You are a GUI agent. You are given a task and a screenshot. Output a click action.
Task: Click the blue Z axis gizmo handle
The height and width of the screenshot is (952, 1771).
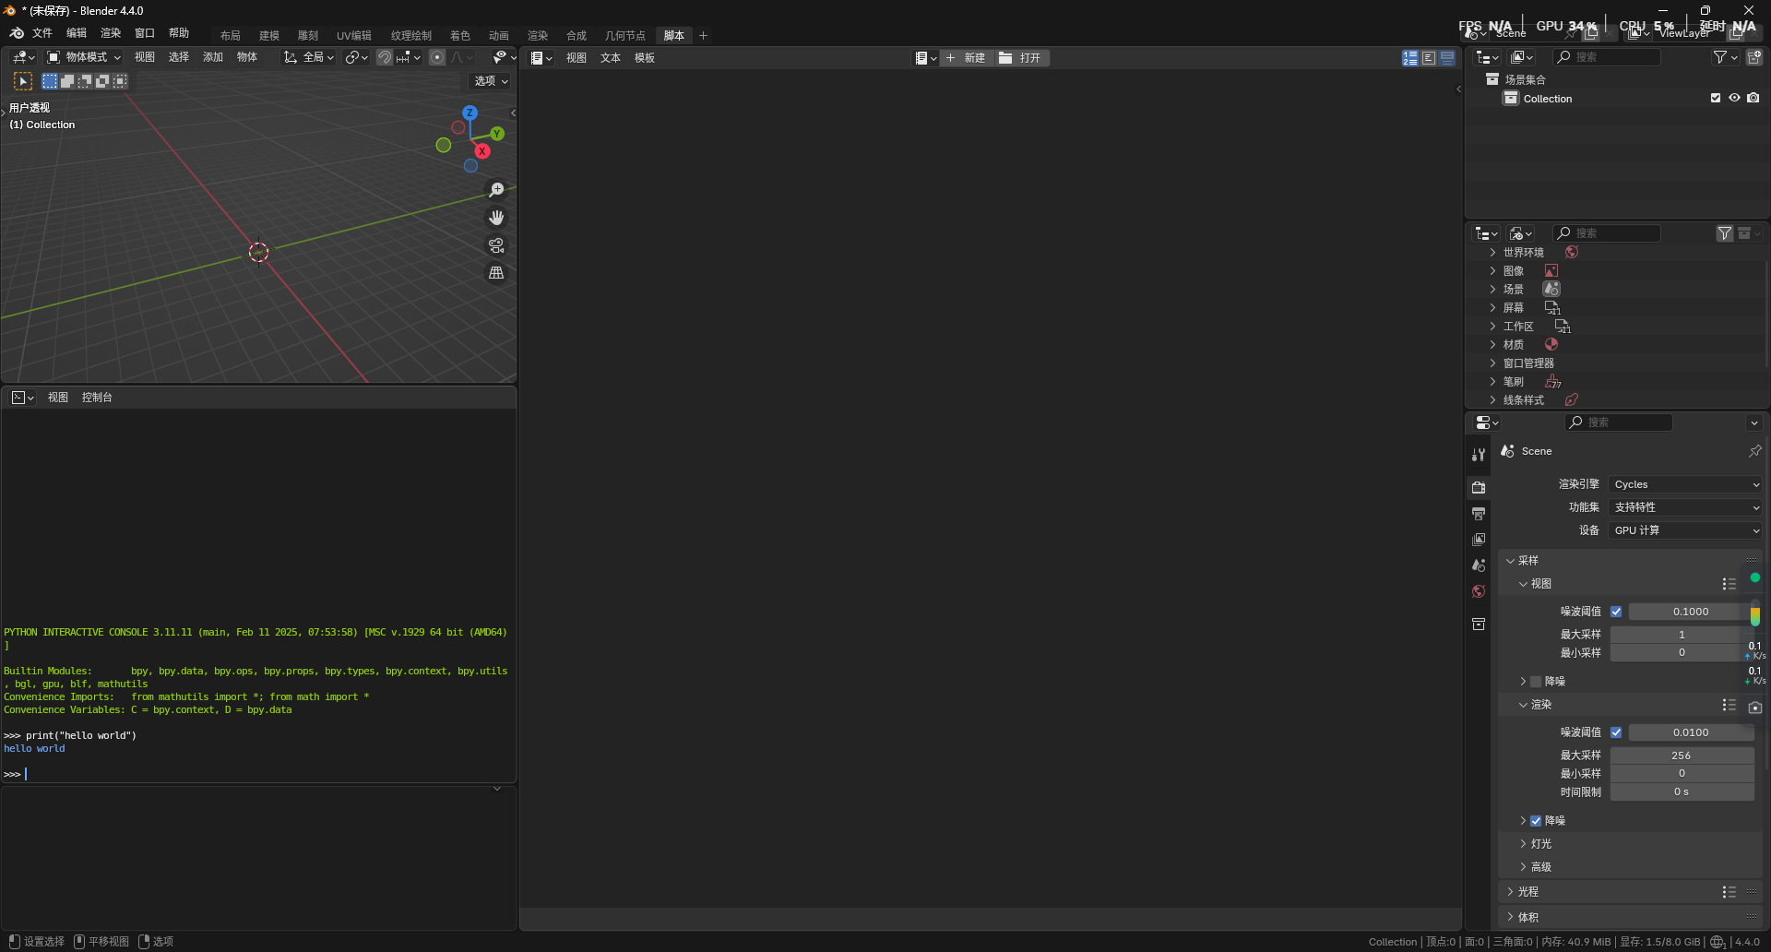(469, 113)
